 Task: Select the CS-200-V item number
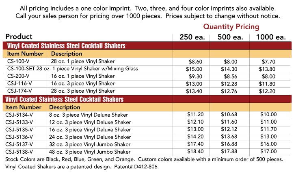click(18, 76)
